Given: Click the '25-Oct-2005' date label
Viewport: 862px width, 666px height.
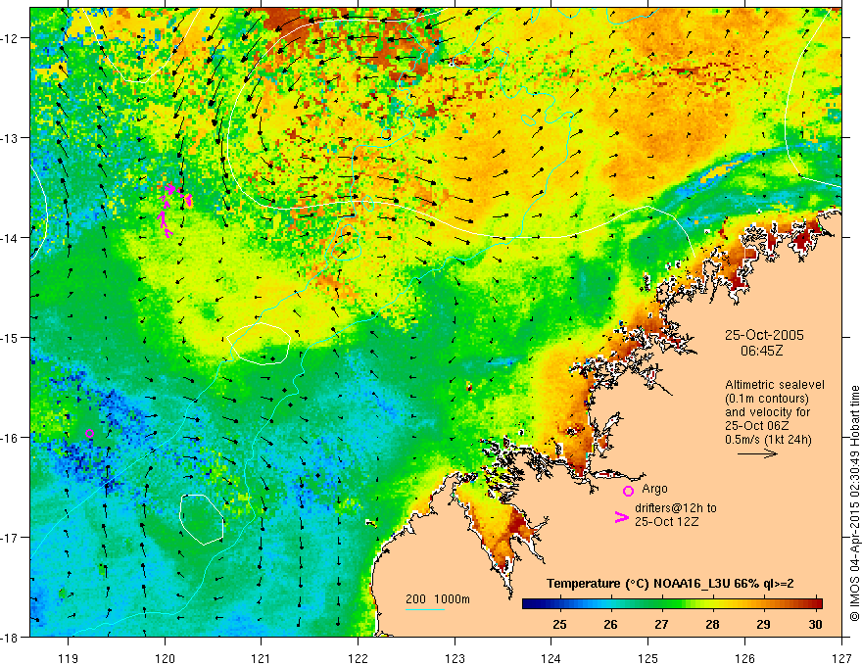Looking at the screenshot, I should pyautogui.click(x=764, y=335).
